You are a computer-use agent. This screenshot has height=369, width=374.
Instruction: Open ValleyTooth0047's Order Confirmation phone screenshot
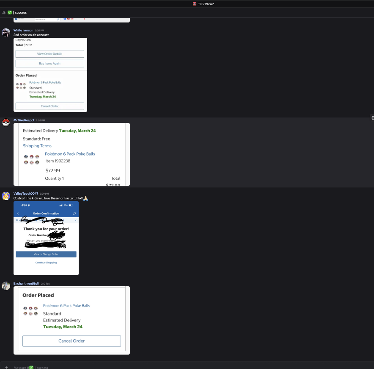click(x=46, y=238)
